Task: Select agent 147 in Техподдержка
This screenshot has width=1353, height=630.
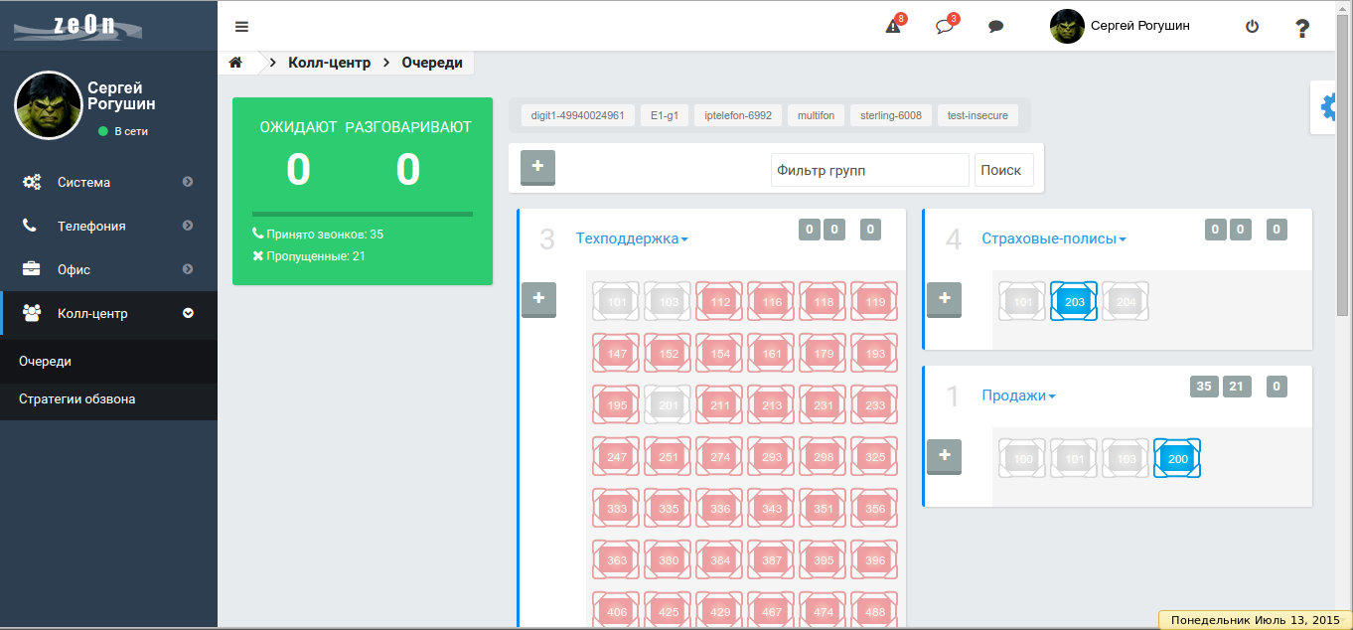Action: coord(617,353)
